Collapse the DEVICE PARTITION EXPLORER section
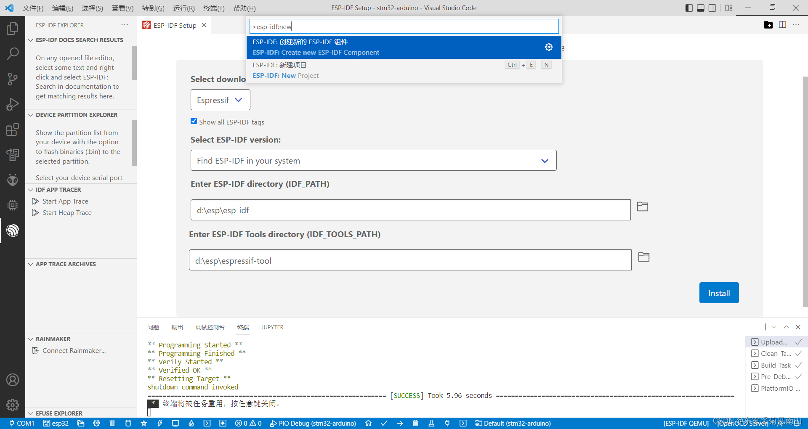 point(30,114)
